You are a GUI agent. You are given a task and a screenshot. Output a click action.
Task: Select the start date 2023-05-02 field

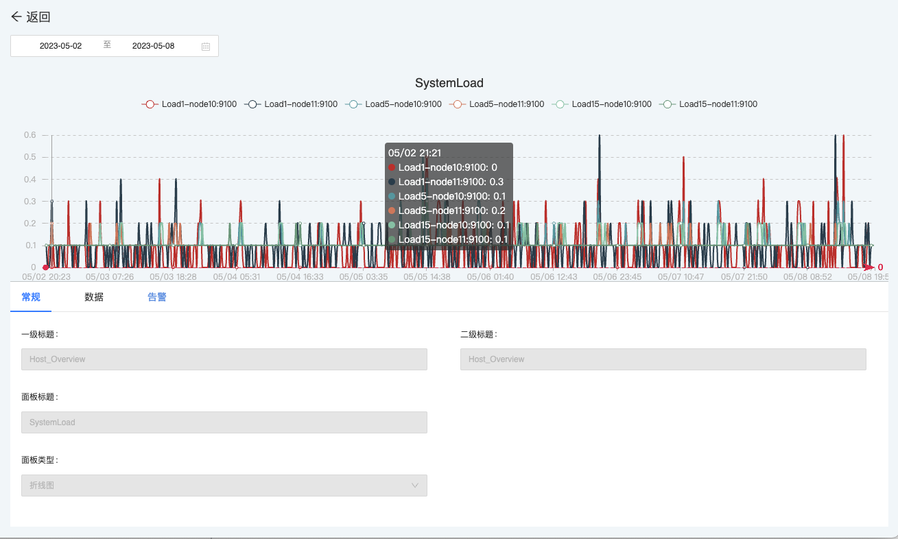tap(60, 46)
